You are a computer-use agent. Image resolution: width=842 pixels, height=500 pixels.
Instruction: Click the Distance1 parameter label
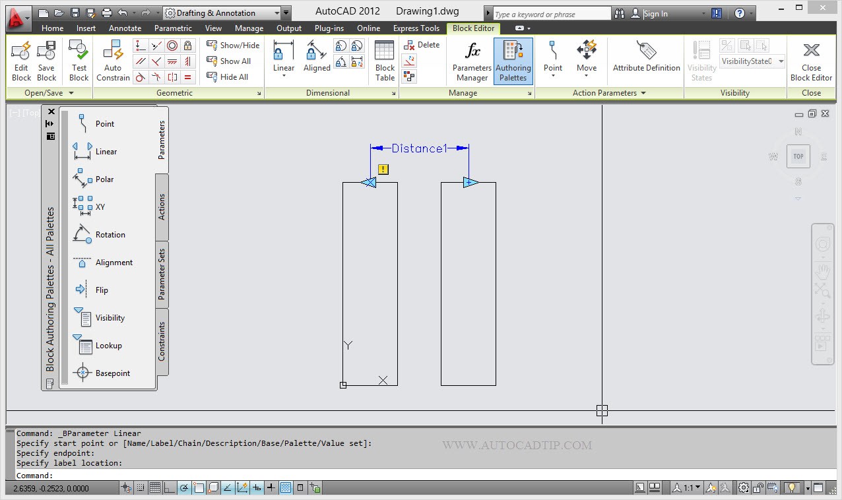coord(419,148)
